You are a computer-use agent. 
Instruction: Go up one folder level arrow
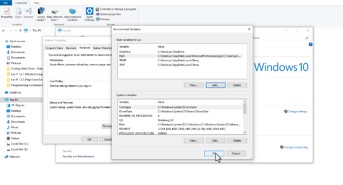(x=20, y=31)
